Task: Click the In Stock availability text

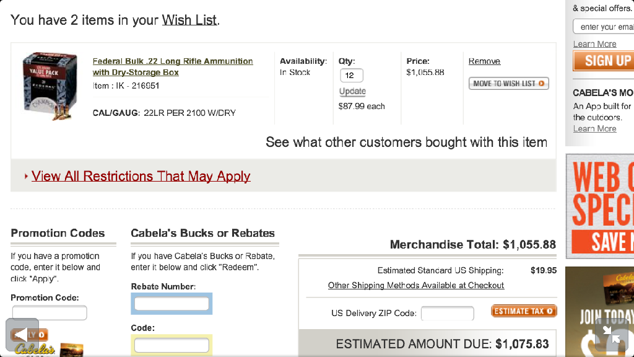Action: [x=295, y=73]
